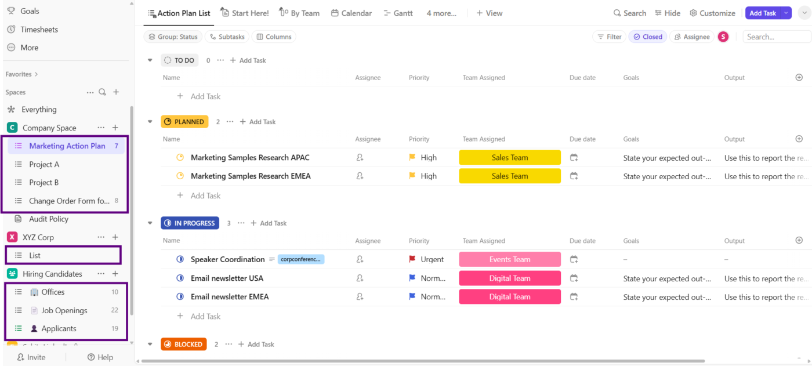Open the 4 more... views dropdown

pos(441,13)
